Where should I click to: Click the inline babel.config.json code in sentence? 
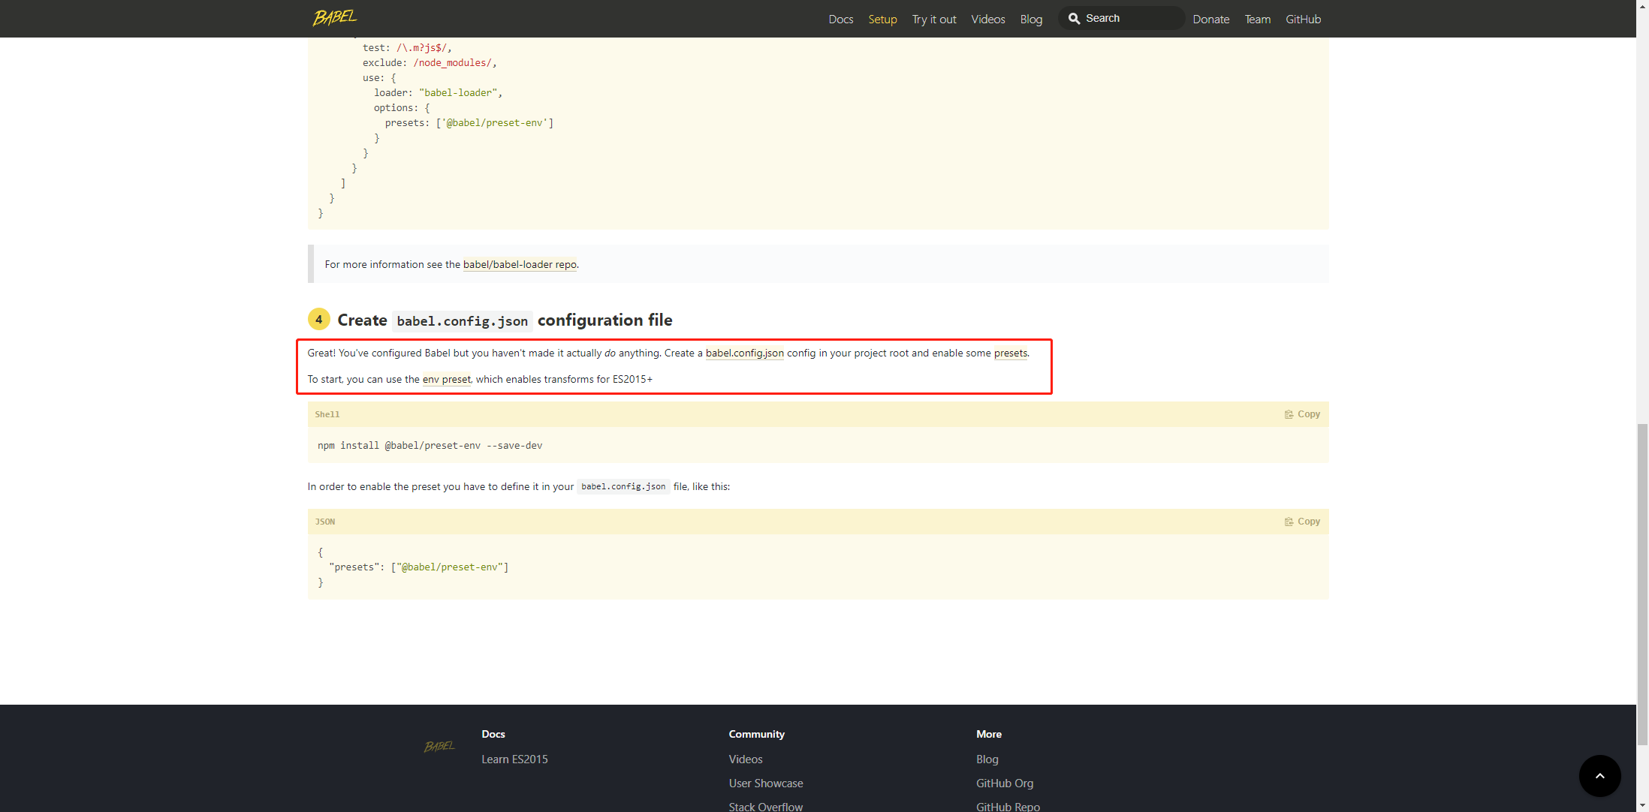[623, 486]
